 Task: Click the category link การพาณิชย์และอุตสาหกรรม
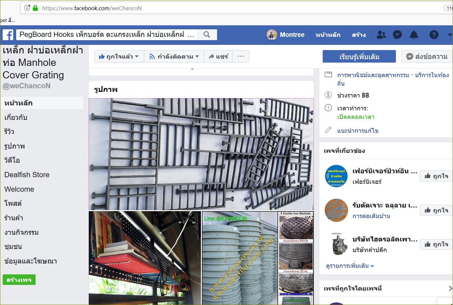coord(373,75)
